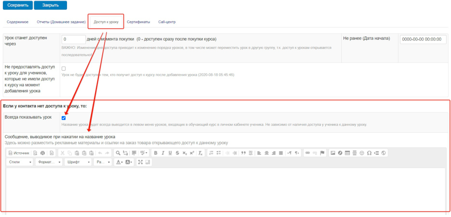Toggle the 'Источник' source view button
This screenshot has width=451, height=217.
(x=19, y=153)
